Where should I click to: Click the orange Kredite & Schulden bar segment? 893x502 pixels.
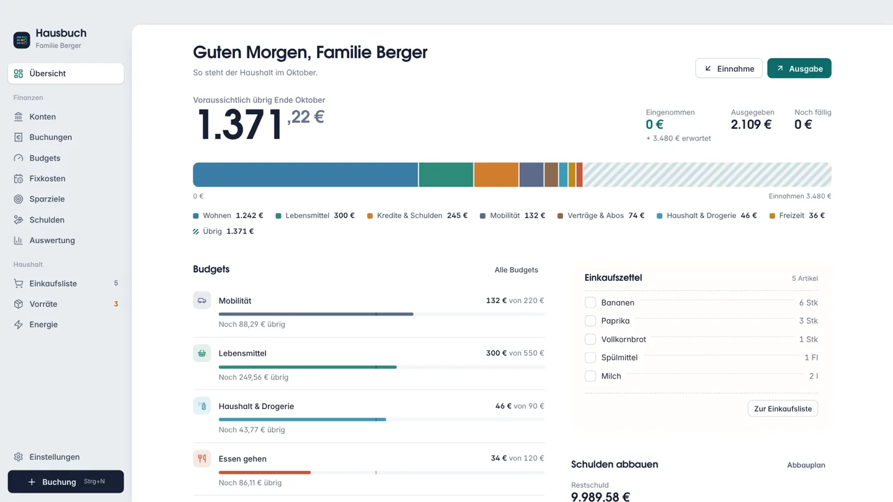(x=496, y=175)
